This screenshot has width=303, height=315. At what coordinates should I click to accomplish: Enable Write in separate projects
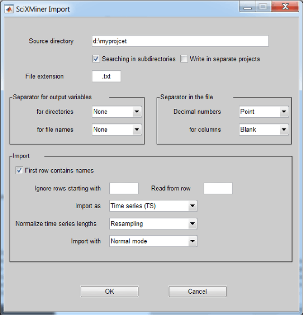point(184,59)
